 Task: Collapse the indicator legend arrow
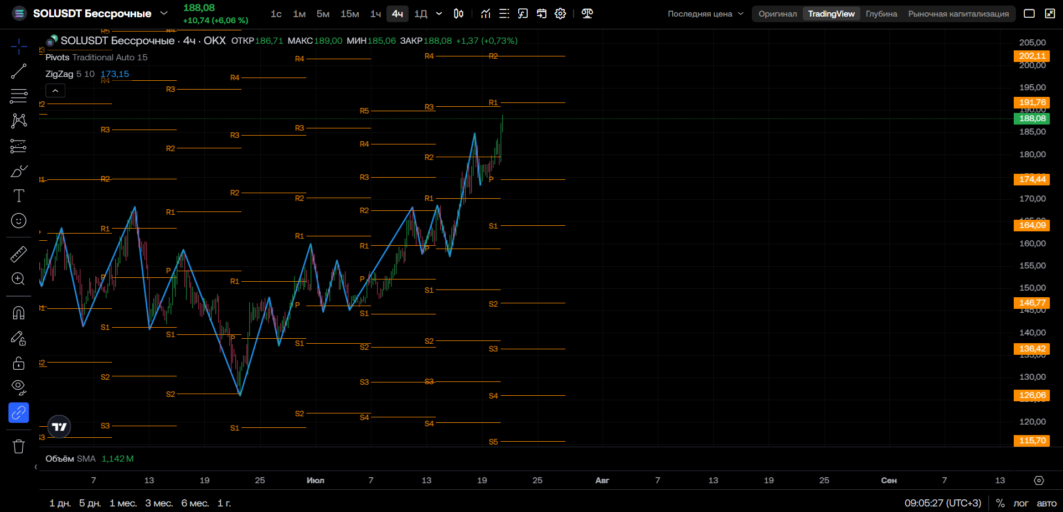point(55,91)
